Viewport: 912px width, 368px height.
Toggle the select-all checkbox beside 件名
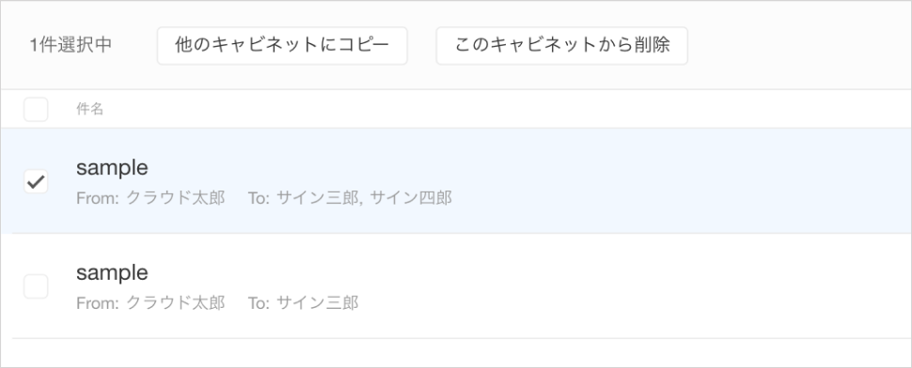36,109
